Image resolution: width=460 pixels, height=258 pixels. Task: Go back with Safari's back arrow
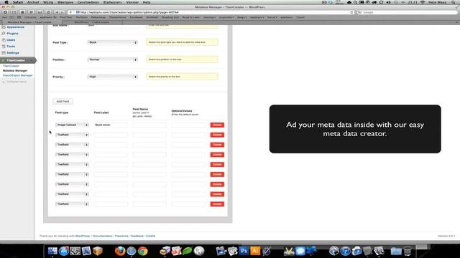(x=57, y=12)
